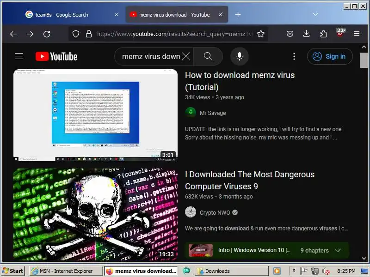Image resolution: width=370 pixels, height=277 pixels.
Task: Open "How to download memz virus" video title
Action: click(240, 81)
